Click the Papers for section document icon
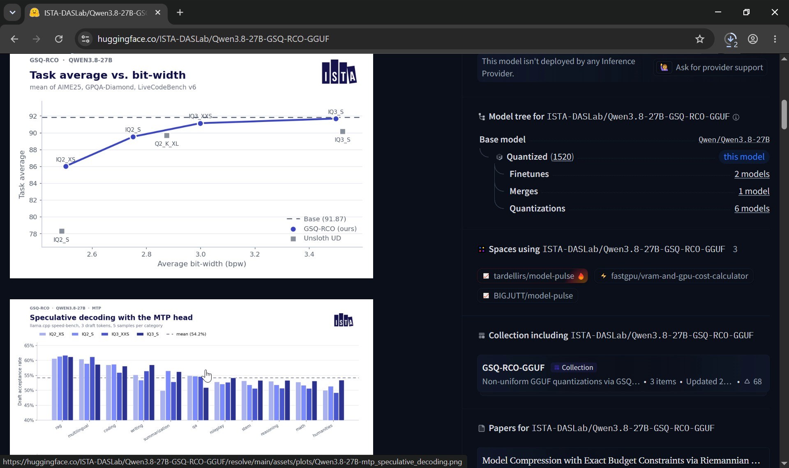The image size is (789, 468). pyautogui.click(x=482, y=429)
